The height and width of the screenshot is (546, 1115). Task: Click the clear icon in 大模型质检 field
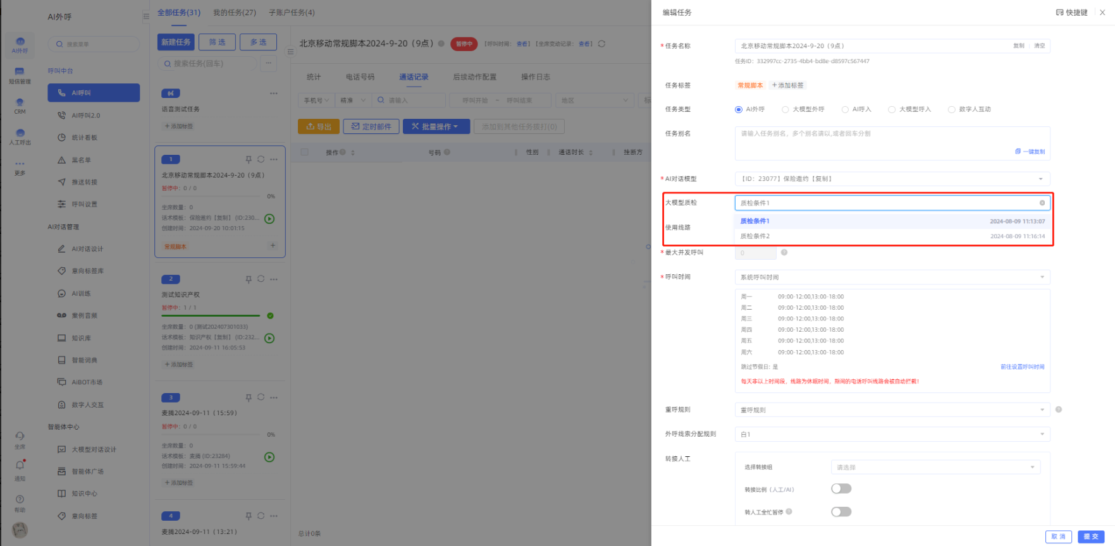point(1042,203)
